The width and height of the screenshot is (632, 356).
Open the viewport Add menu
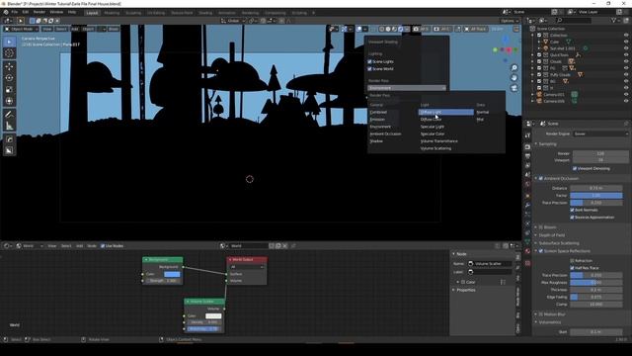tap(75, 29)
